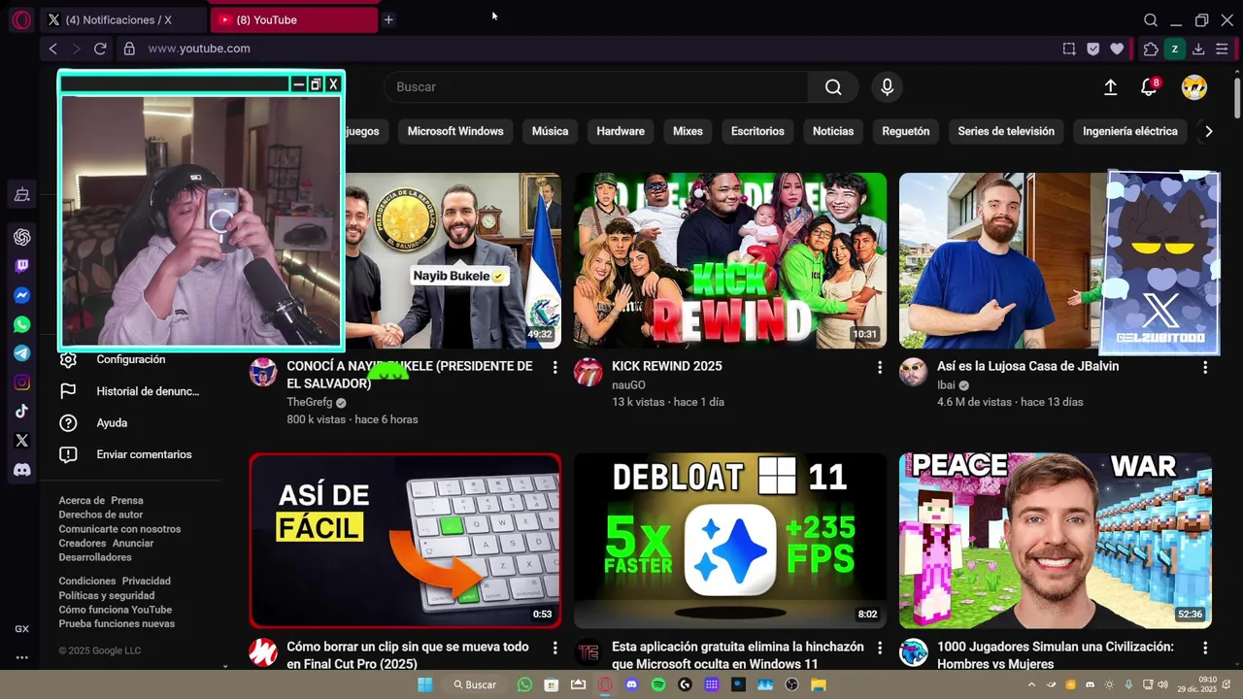Open Discord in the Opera sidebar

click(21, 470)
